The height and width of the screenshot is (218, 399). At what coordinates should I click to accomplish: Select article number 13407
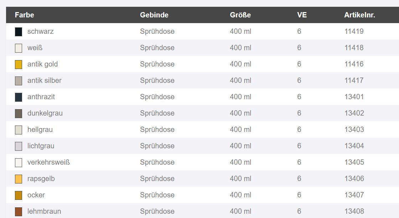[x=354, y=195]
